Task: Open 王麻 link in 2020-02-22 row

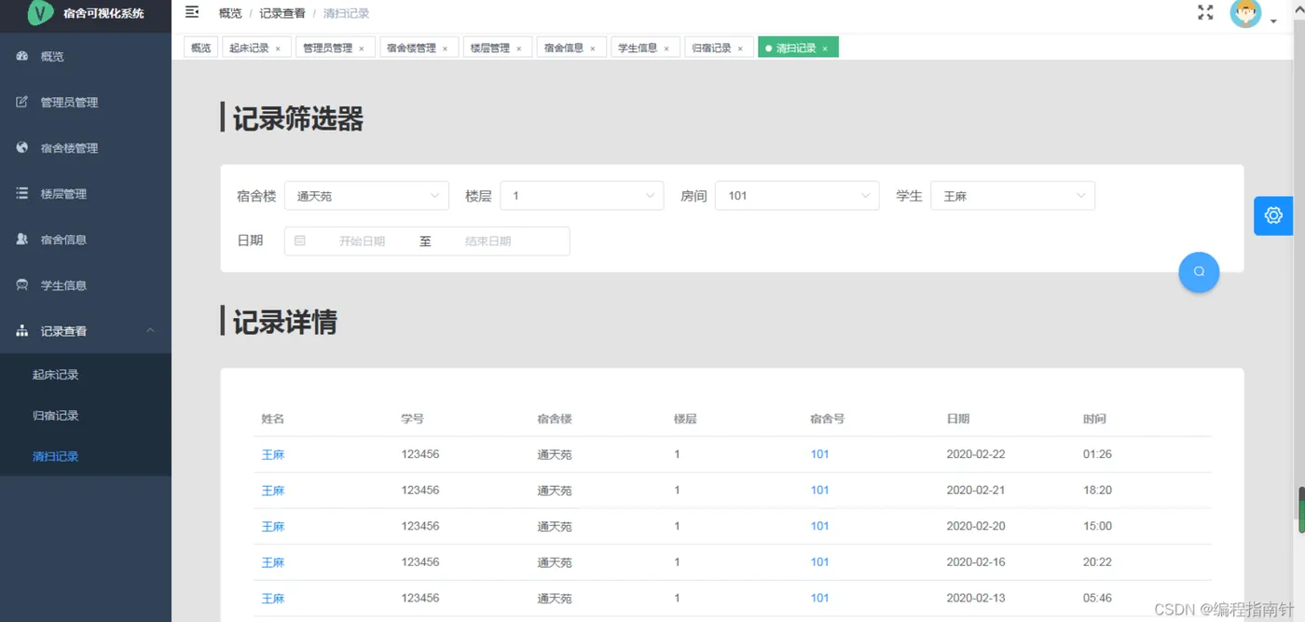Action: (x=272, y=455)
